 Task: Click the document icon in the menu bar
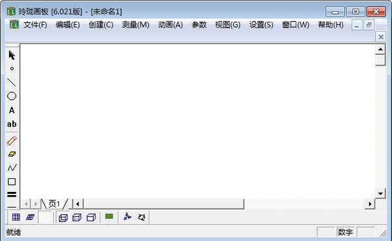point(14,24)
